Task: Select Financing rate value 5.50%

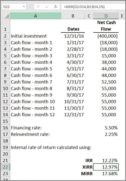Action: pyautogui.click(x=106, y=128)
